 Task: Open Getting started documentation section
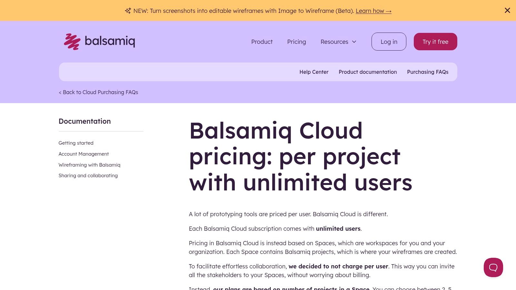[x=76, y=143]
